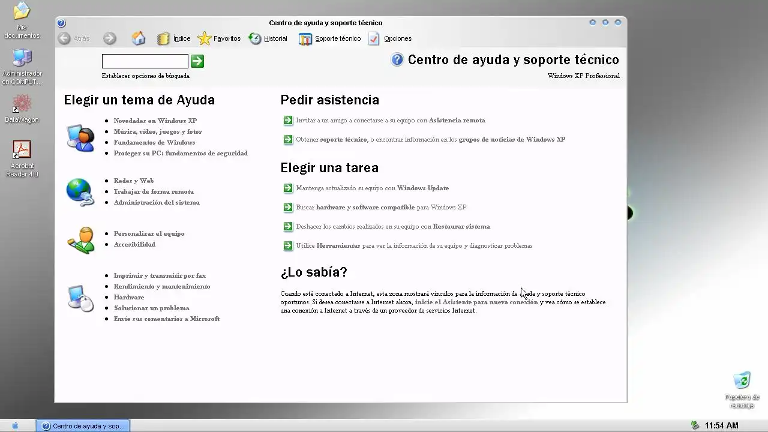Click the Opciones toolbar label

[x=398, y=38]
